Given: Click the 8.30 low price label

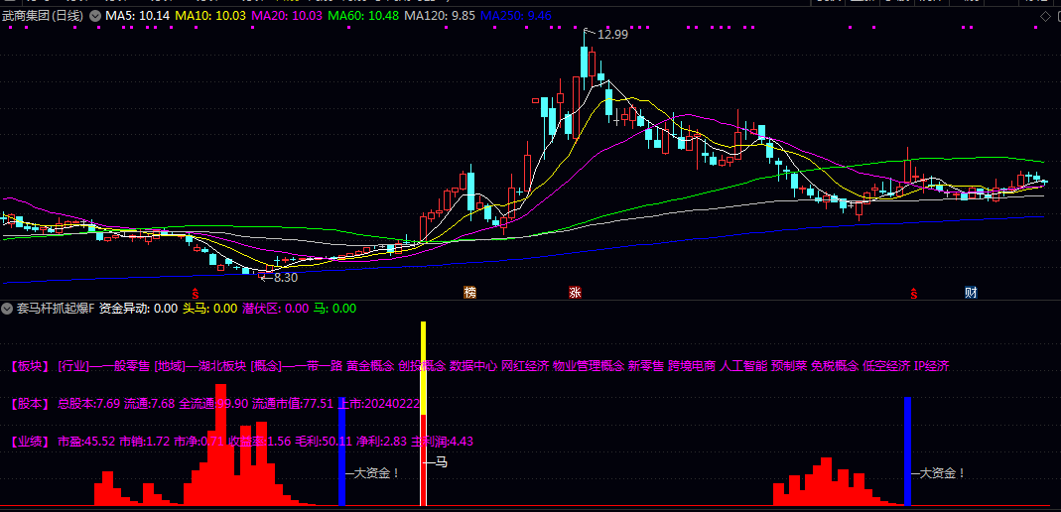Looking at the screenshot, I should click(285, 277).
